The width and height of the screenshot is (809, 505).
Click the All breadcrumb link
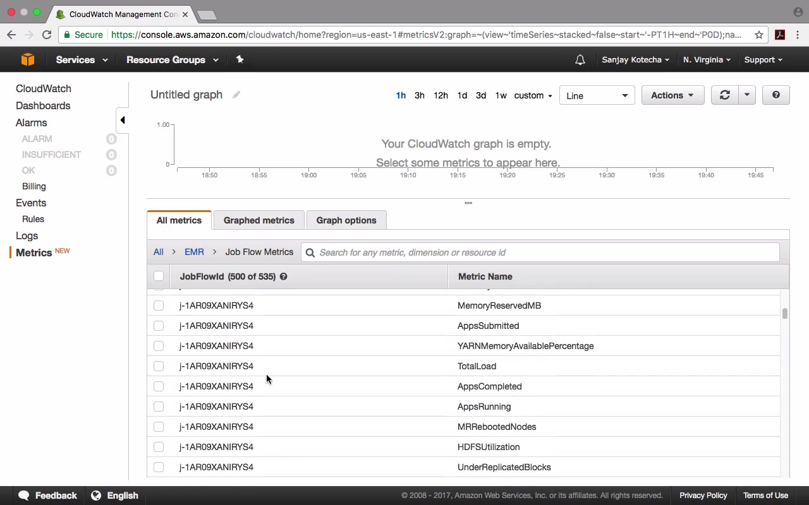pos(158,252)
